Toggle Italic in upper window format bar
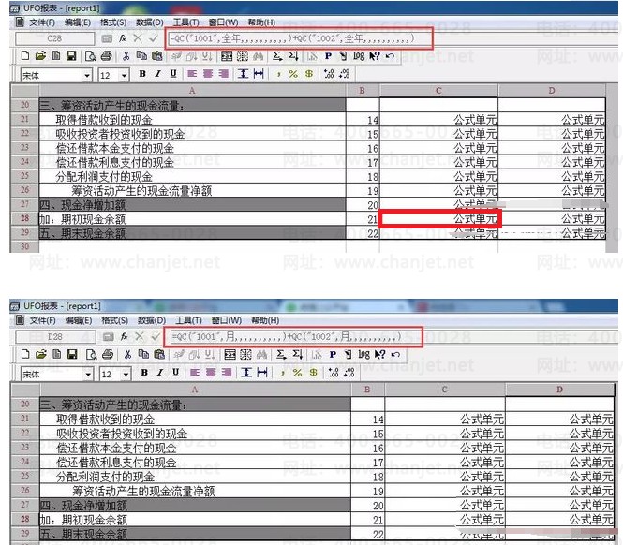 (x=157, y=73)
